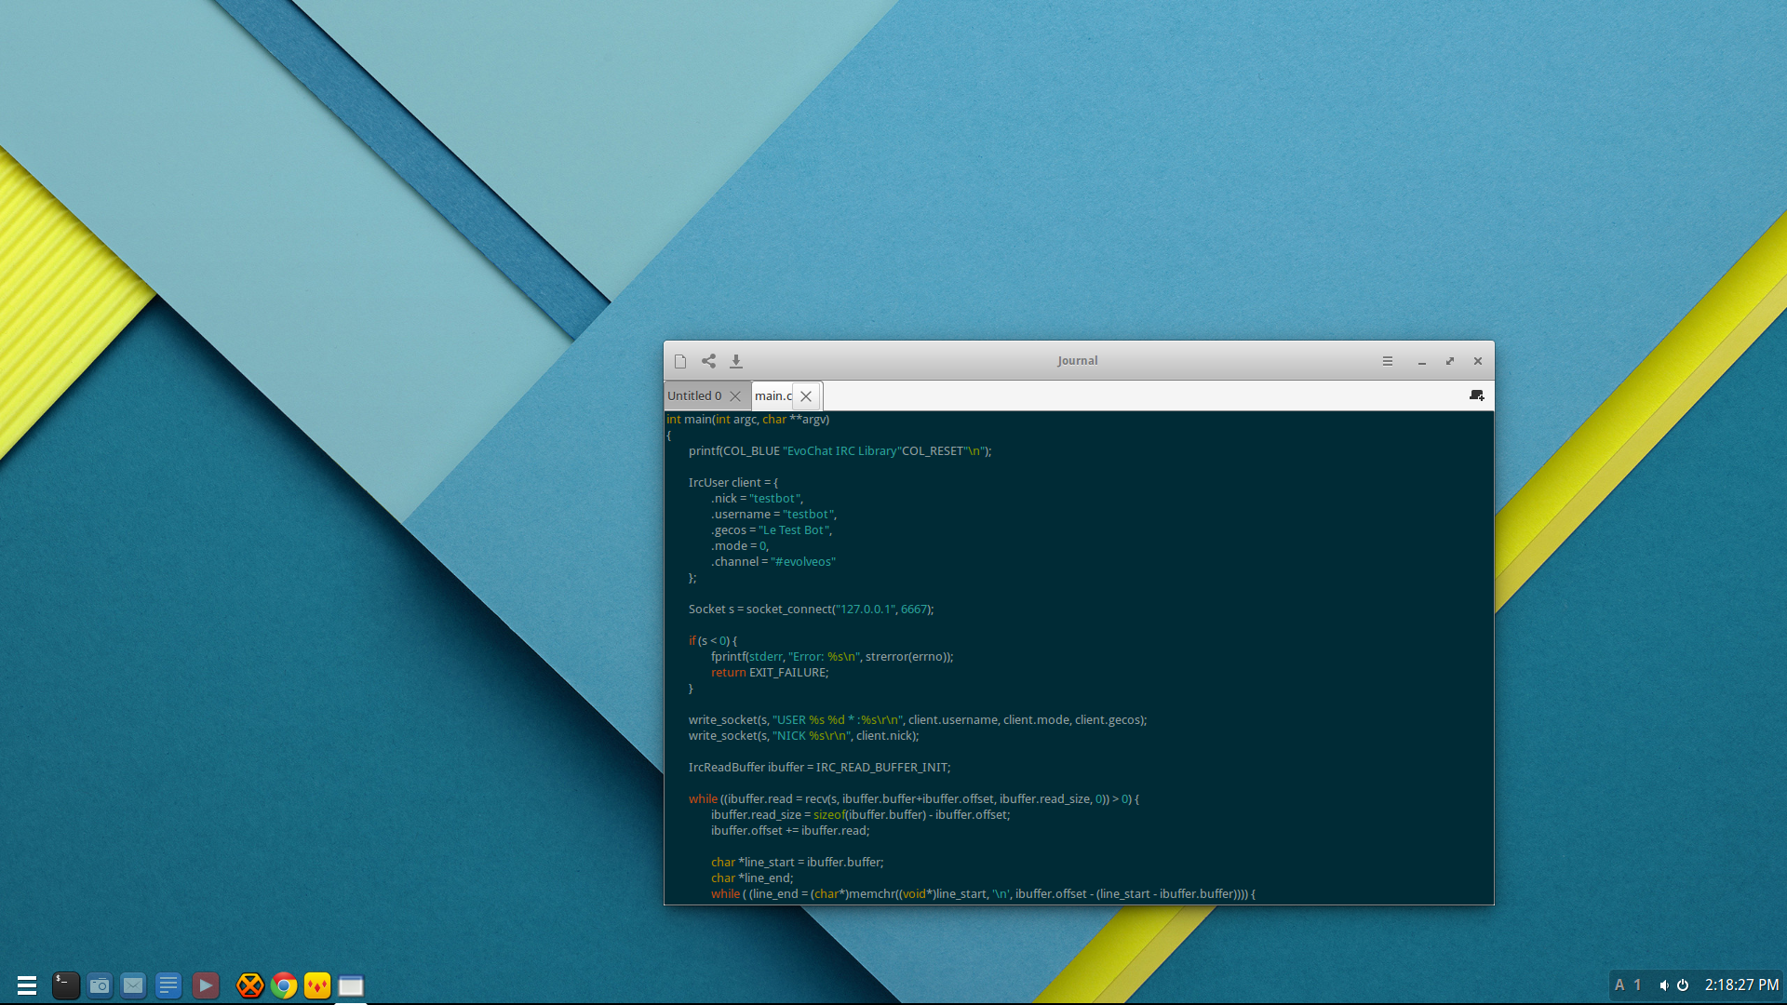Click the while recv loop line
The image size is (1787, 1005).
(x=914, y=799)
